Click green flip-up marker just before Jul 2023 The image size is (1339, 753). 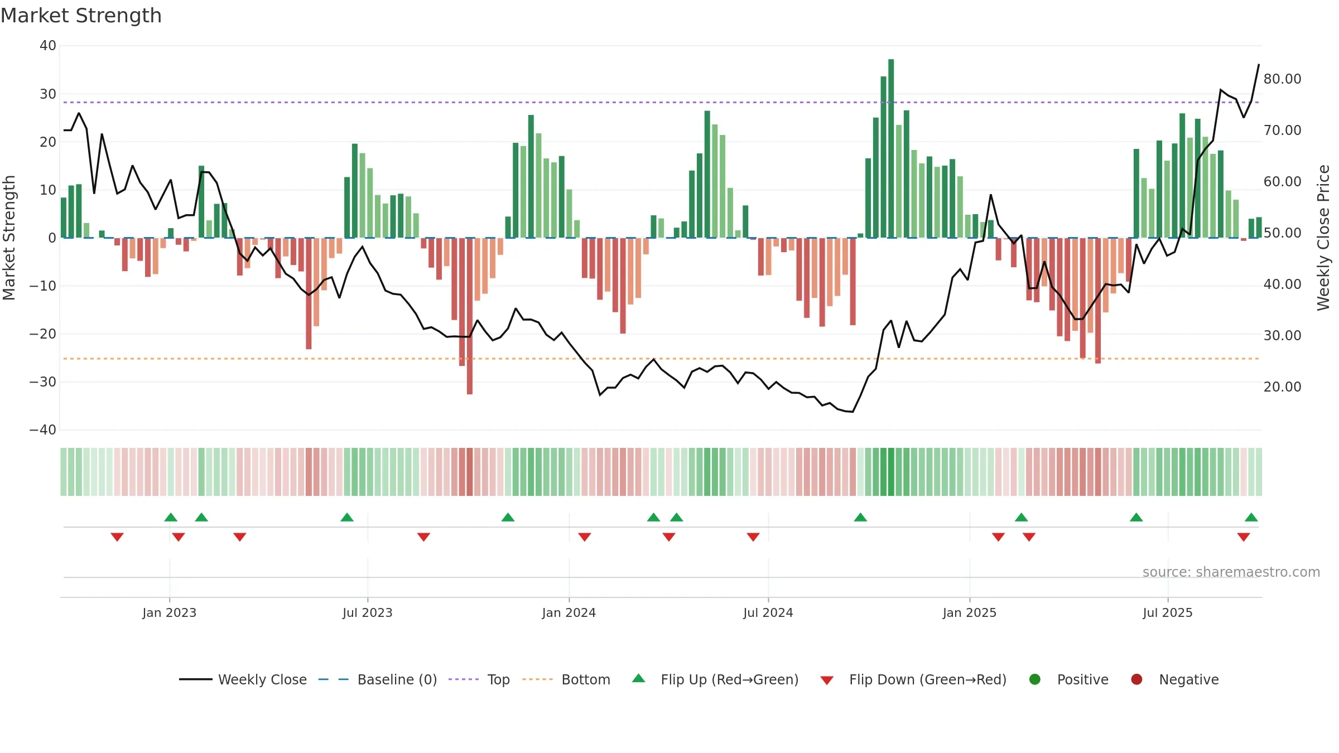pos(347,517)
